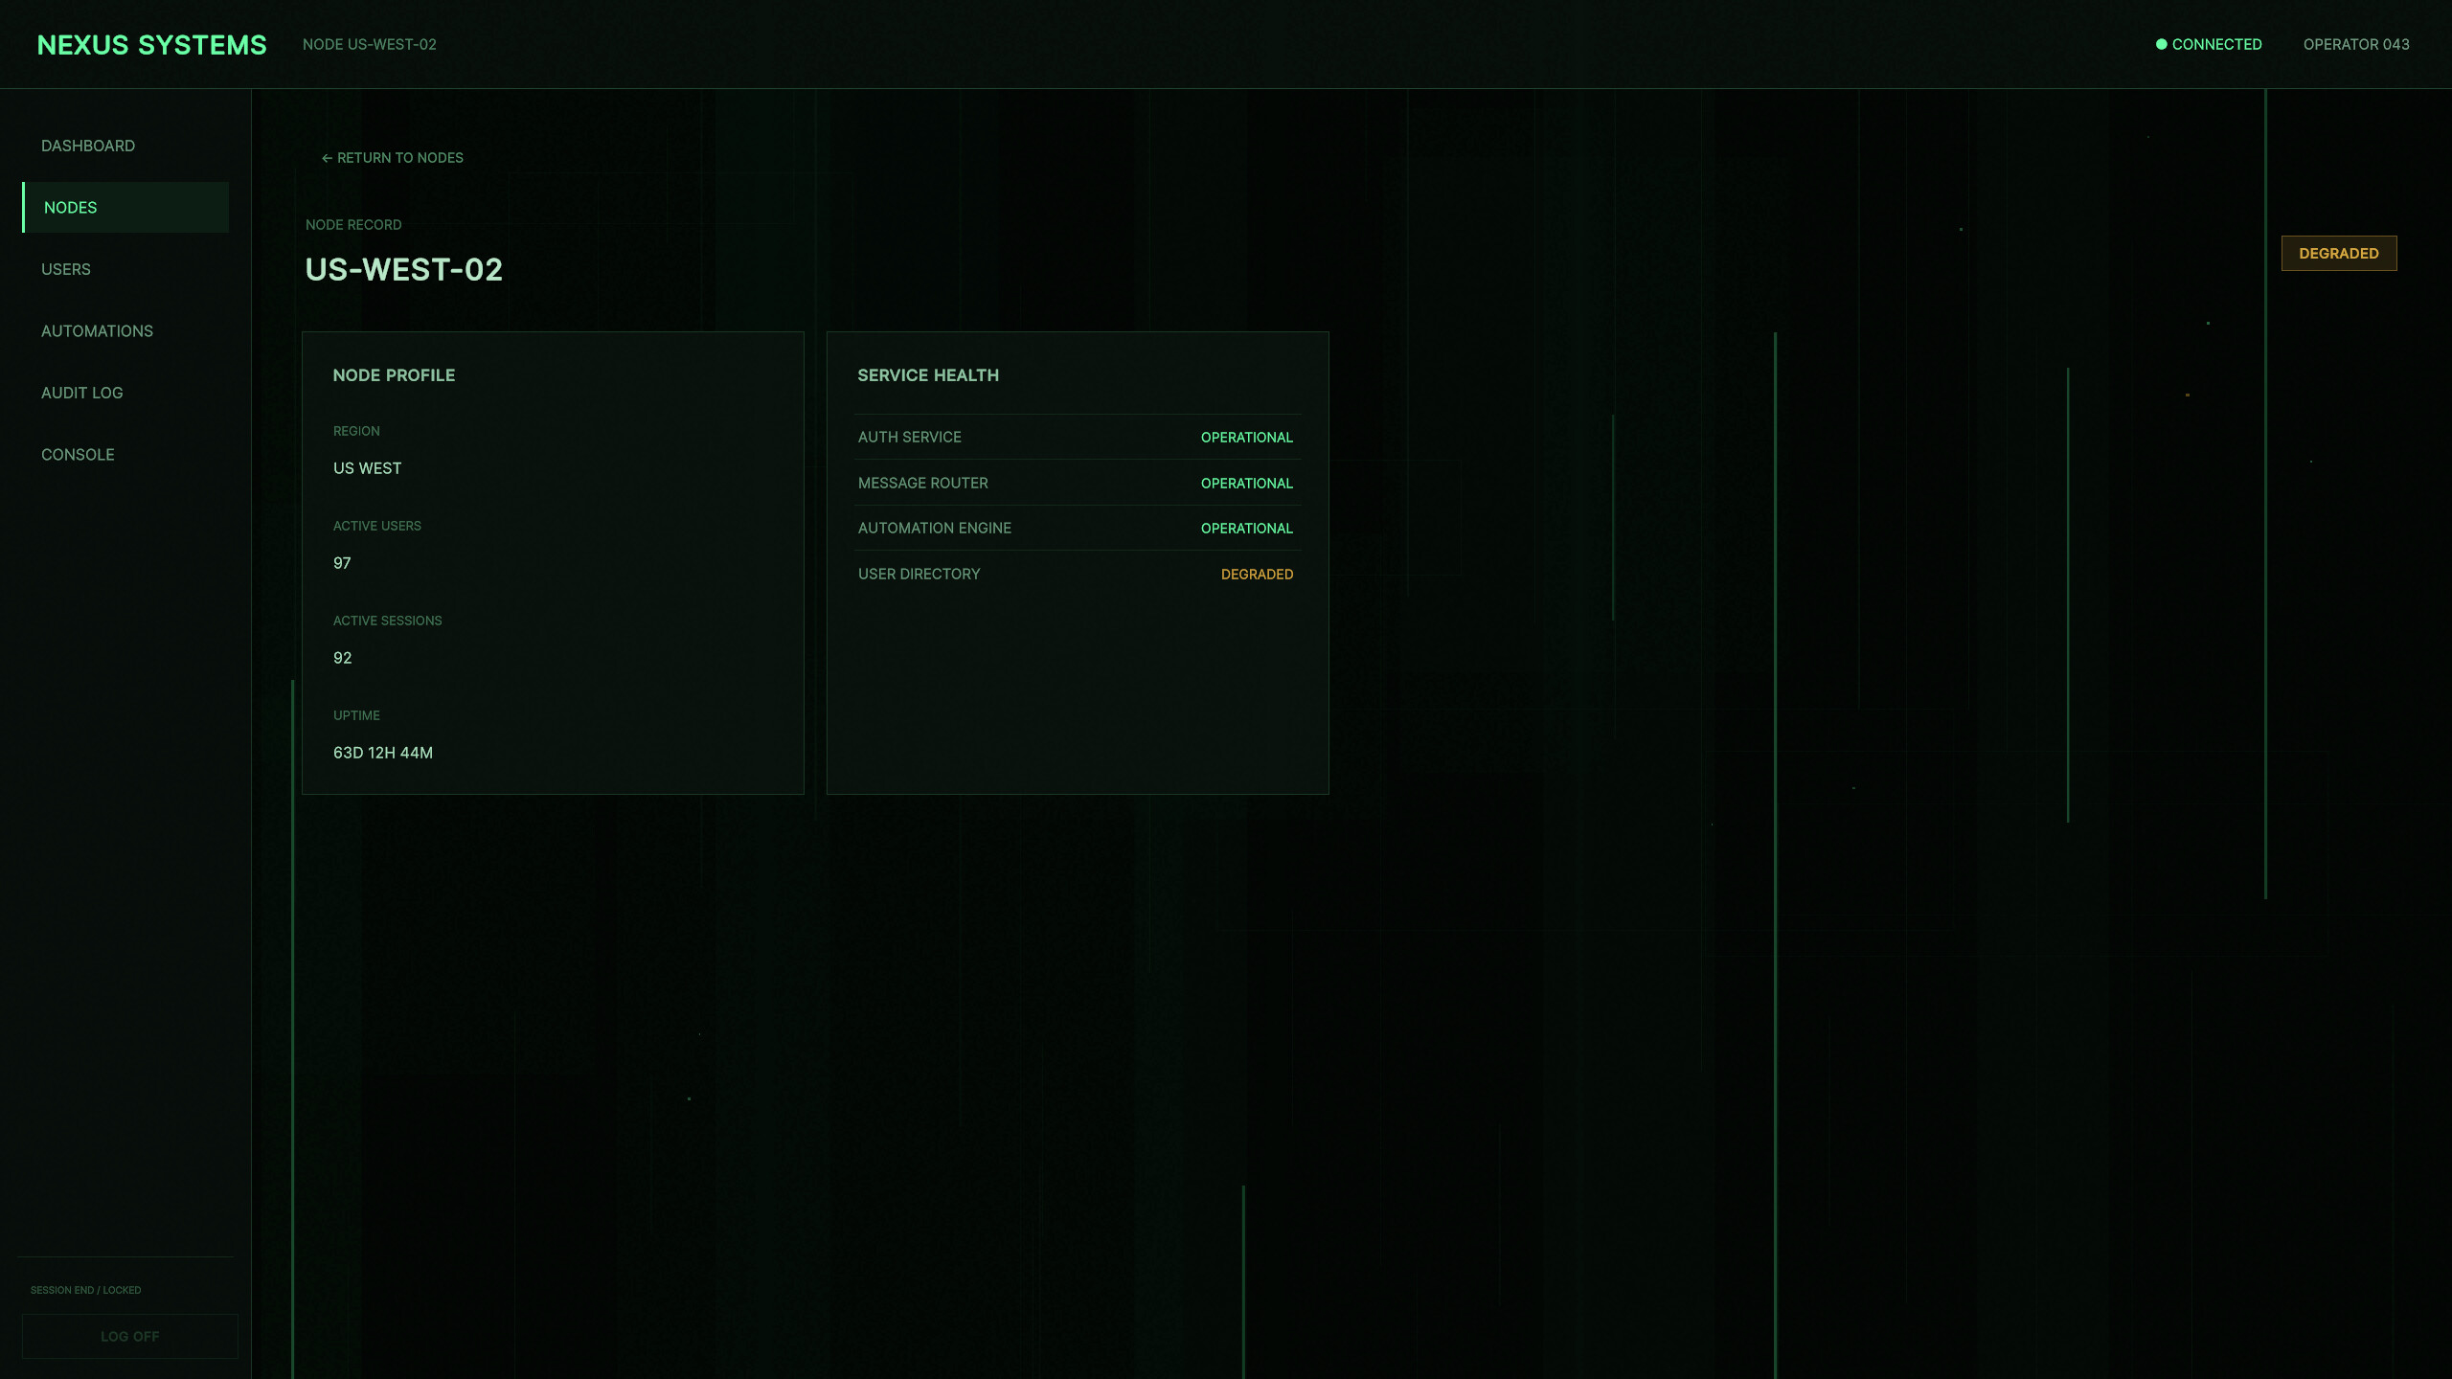The height and width of the screenshot is (1379, 2452).
Task: Click the active users value 97
Action: (342, 563)
